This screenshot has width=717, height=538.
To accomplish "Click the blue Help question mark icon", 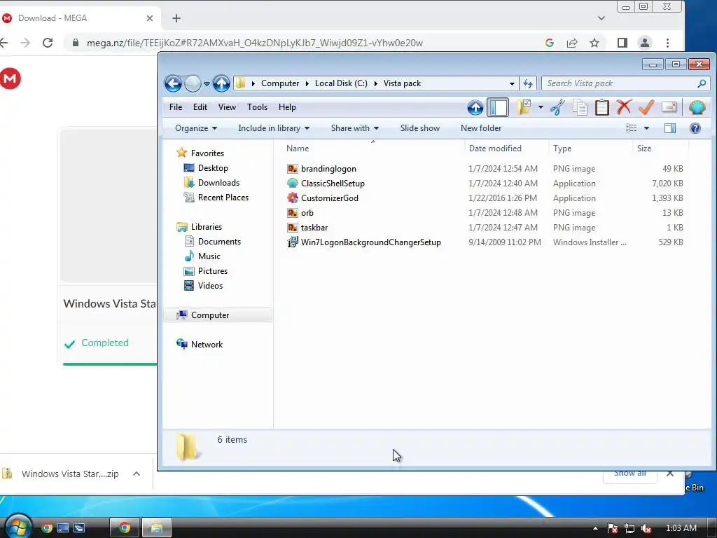I will coord(695,128).
